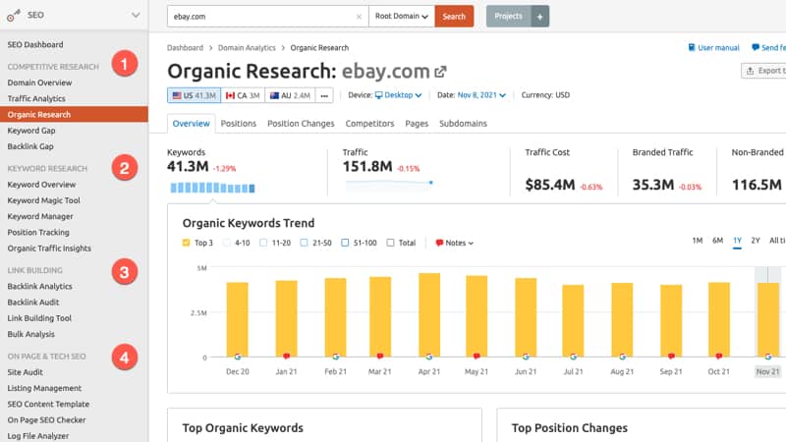The height and width of the screenshot is (442, 786).
Task: Check the 11-20 positions checkbox
Action: coord(263,243)
